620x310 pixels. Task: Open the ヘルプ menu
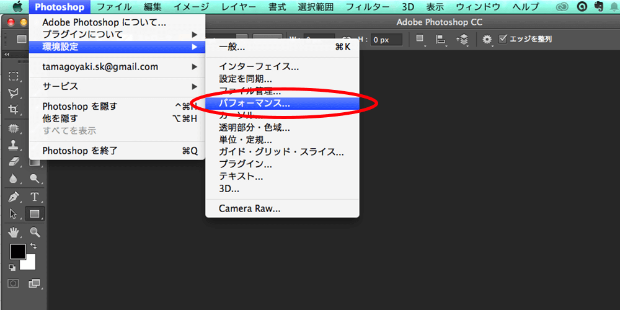tap(525, 6)
